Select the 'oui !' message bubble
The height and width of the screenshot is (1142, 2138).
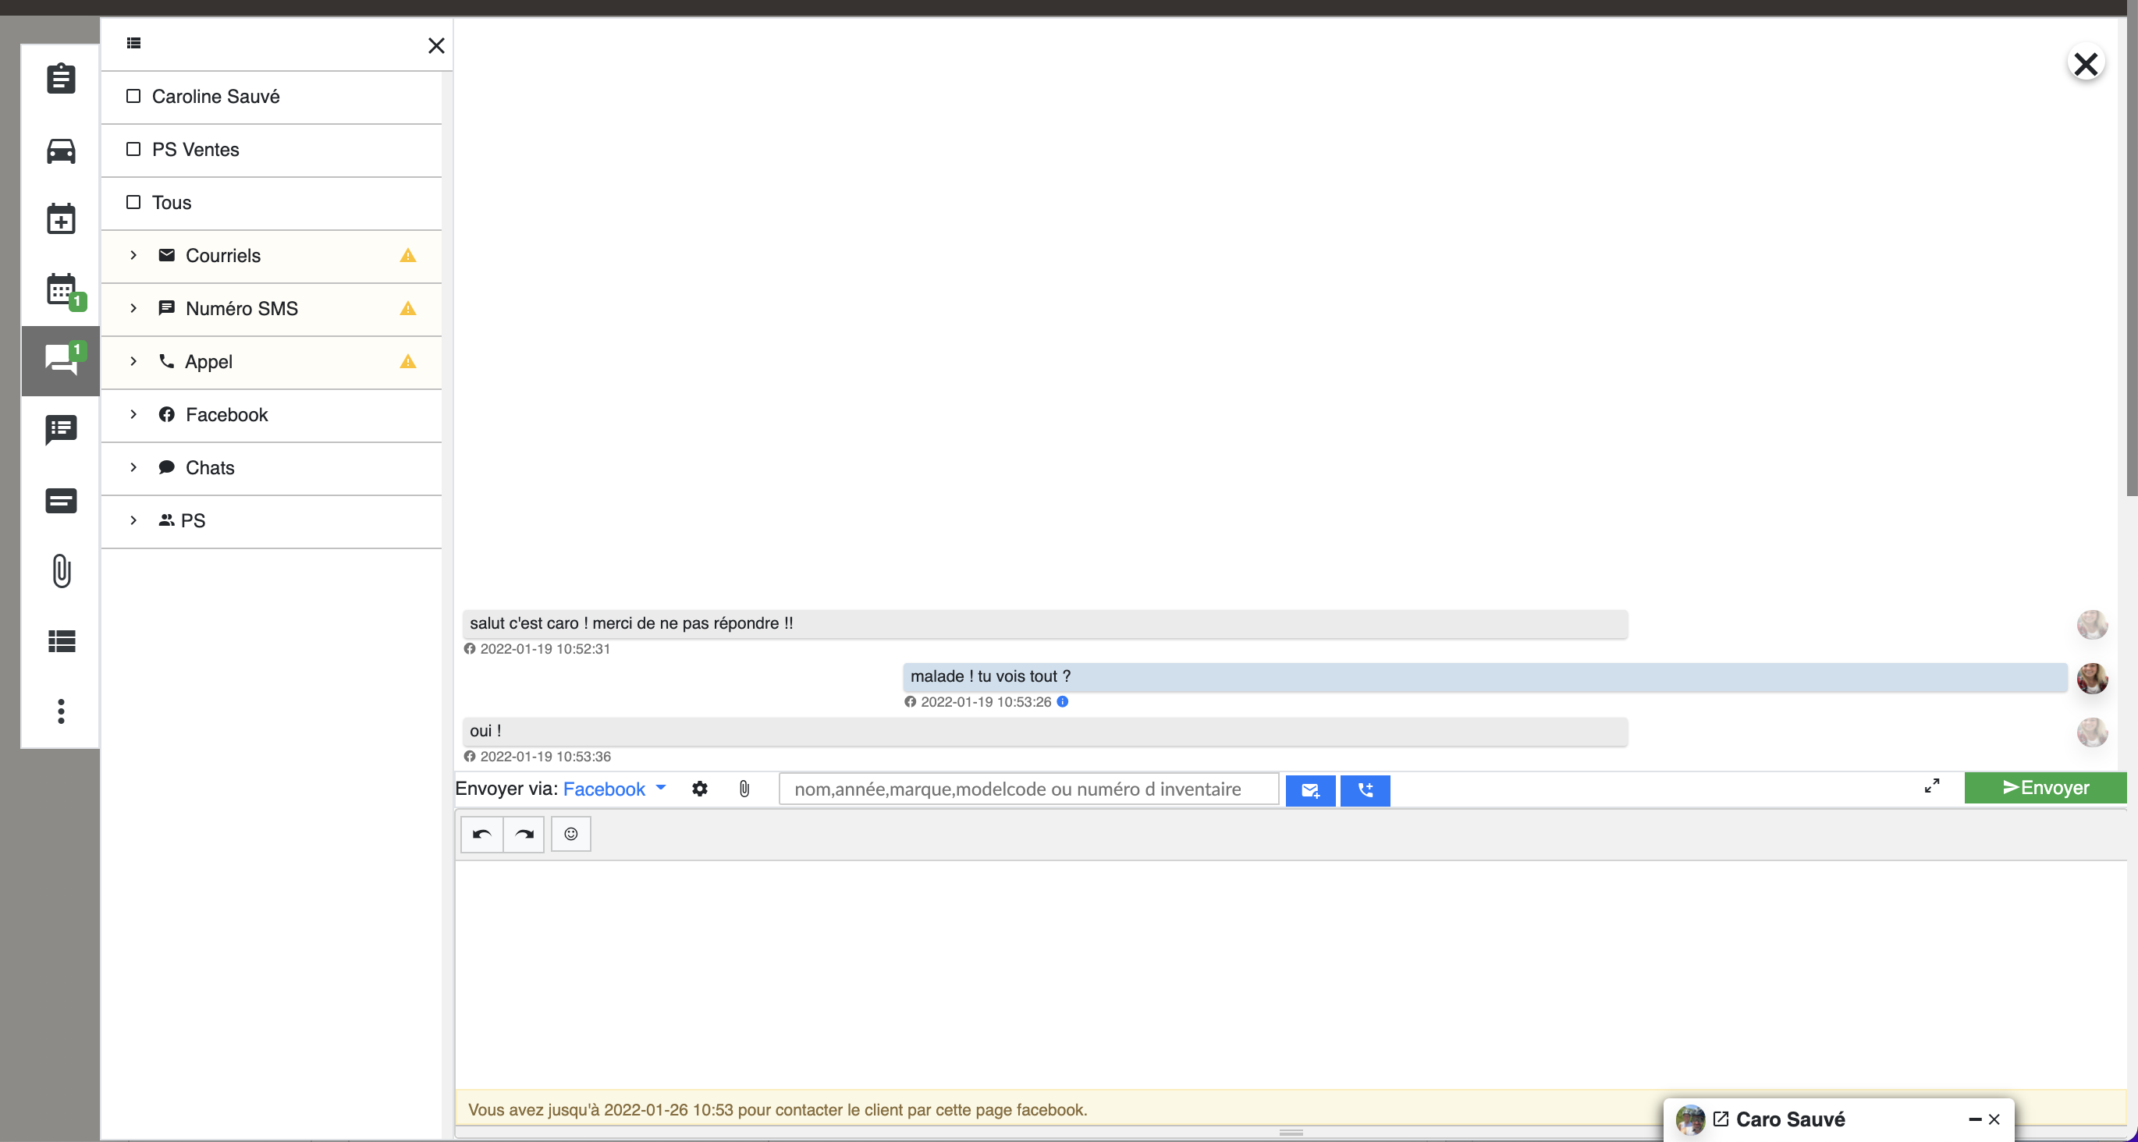(x=1045, y=732)
